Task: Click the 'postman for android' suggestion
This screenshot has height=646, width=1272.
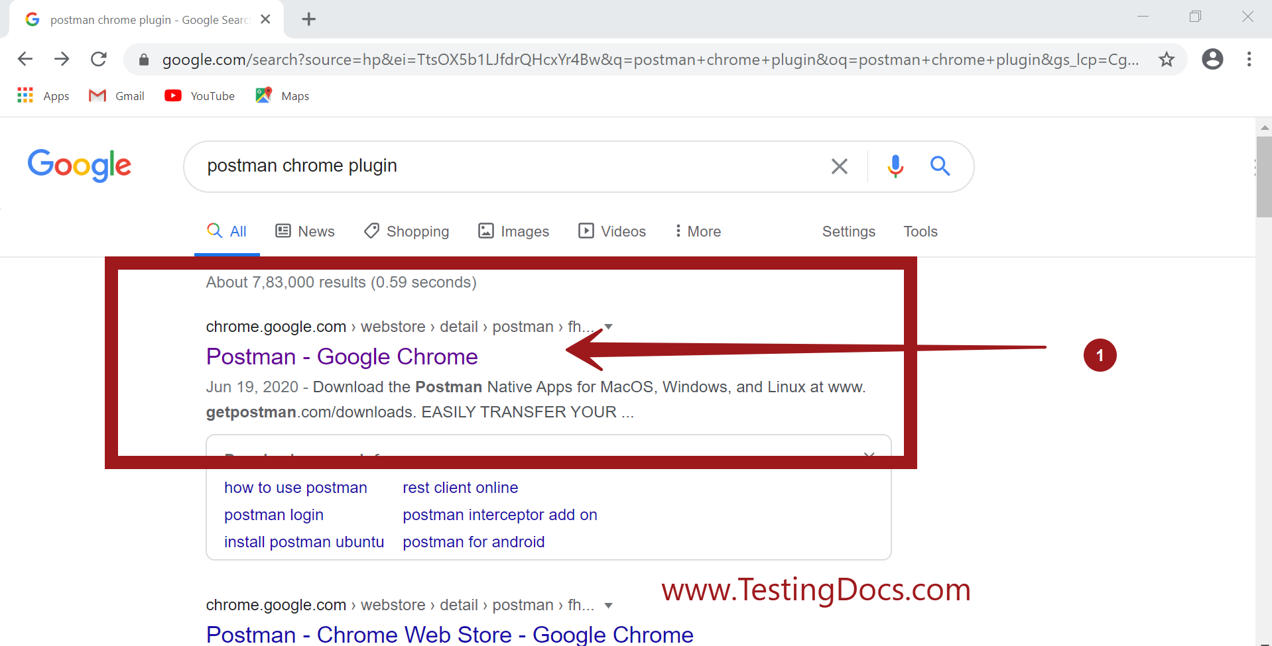Action: (x=474, y=542)
